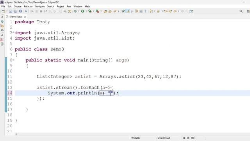This screenshot has width=250, height=141.
Task: Click inside the println argument on line 14
Action: click(106, 93)
